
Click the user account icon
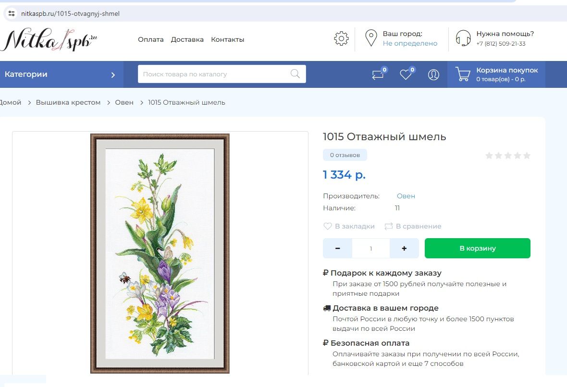(433, 74)
